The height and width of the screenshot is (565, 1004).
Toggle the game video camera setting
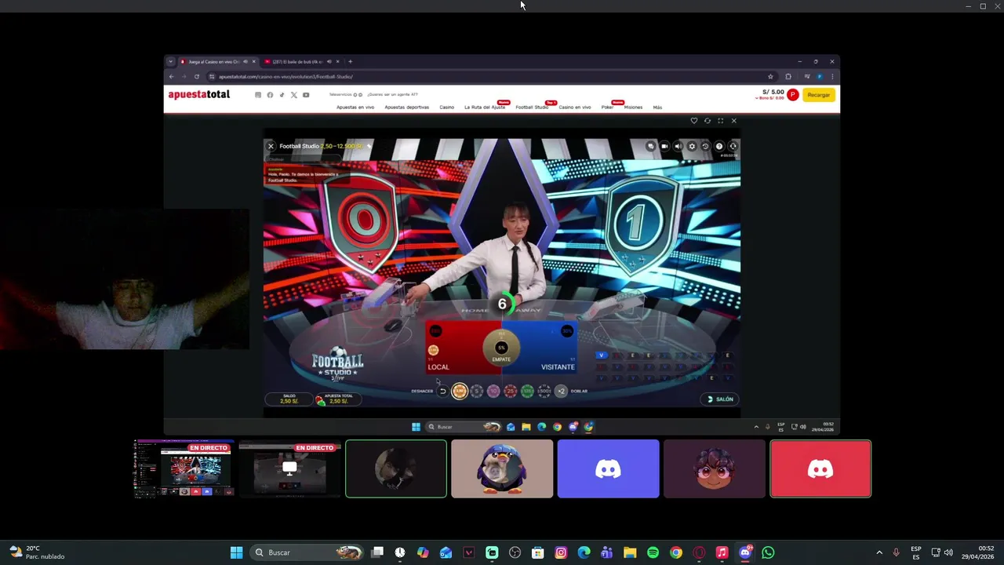664,146
